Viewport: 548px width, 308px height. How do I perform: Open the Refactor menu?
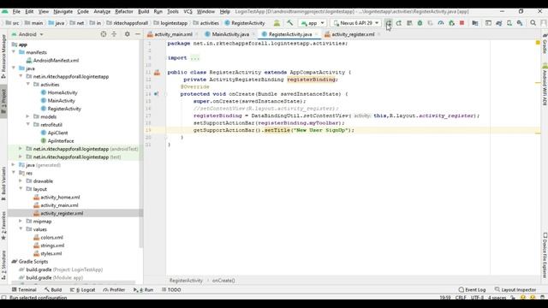124,11
